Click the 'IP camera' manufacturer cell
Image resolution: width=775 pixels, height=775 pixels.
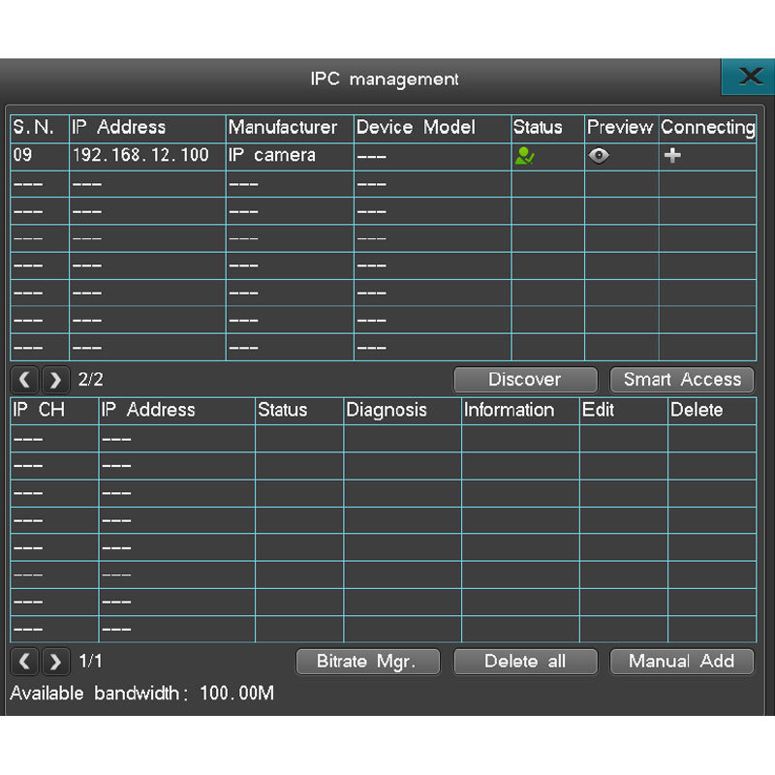[x=290, y=157]
